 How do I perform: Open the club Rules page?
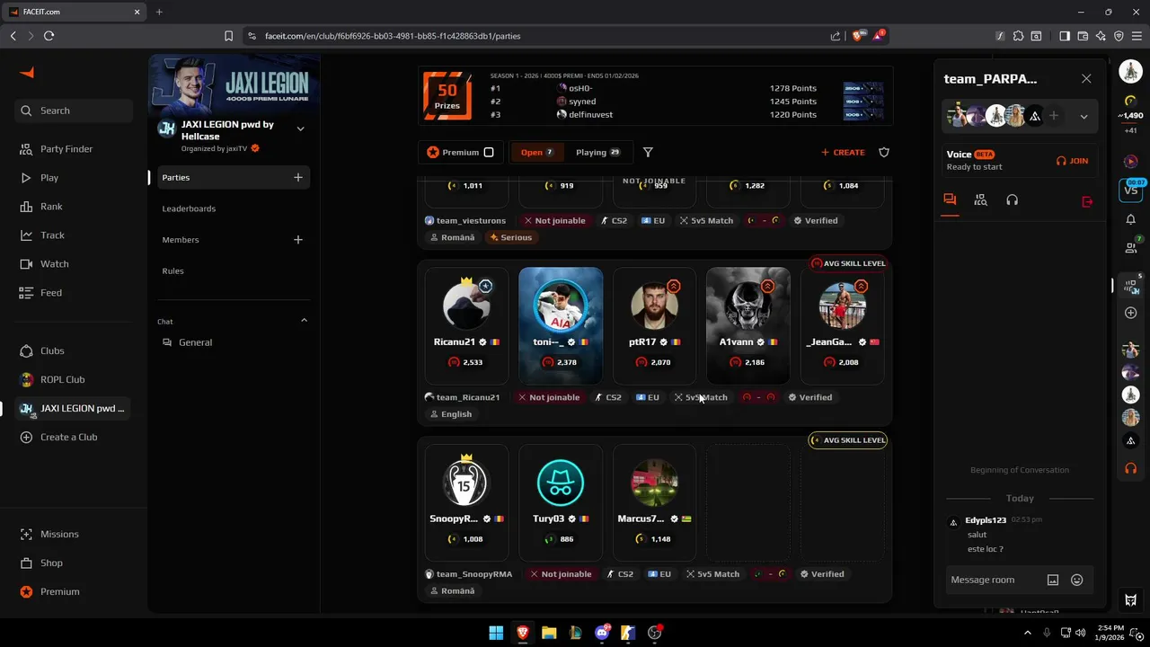click(x=172, y=270)
